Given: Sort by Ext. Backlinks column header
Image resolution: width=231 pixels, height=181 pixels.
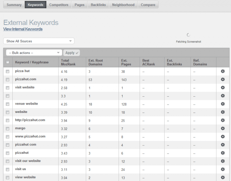Looking at the screenshot, I should (x=174, y=62).
